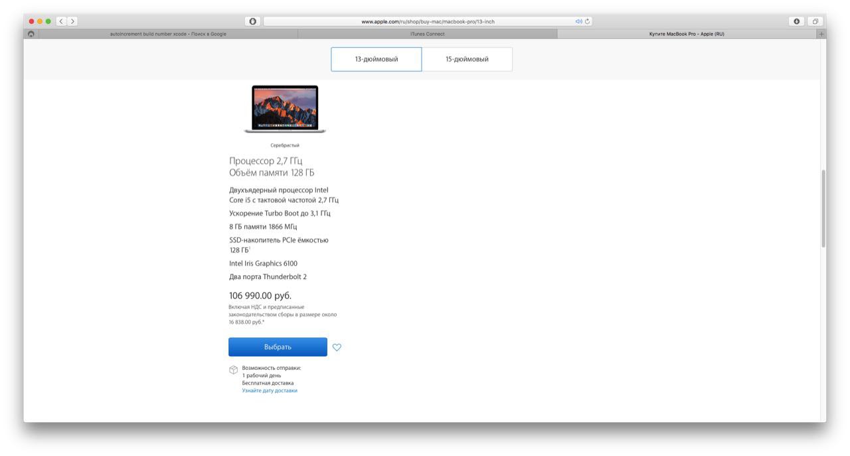Click the blue Выбрать button

[278, 347]
